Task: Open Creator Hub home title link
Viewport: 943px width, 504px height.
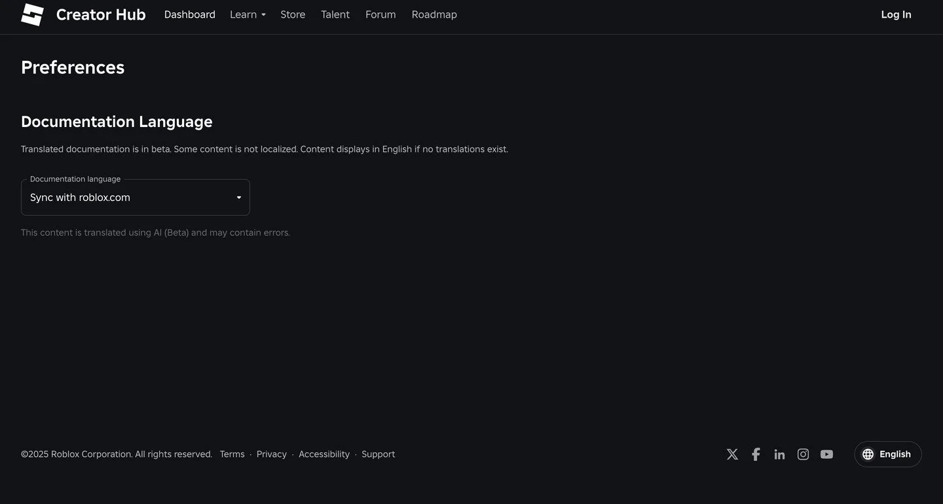Action: click(101, 14)
